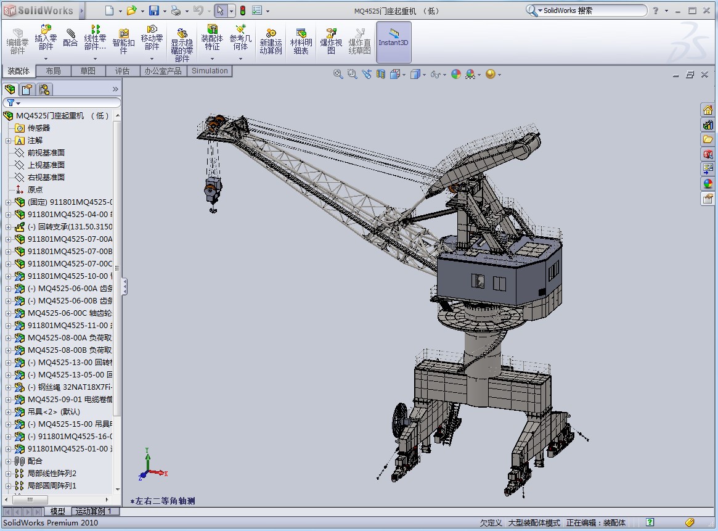
Task: Select 前视基准面 in the feature tree
Action: point(46,153)
